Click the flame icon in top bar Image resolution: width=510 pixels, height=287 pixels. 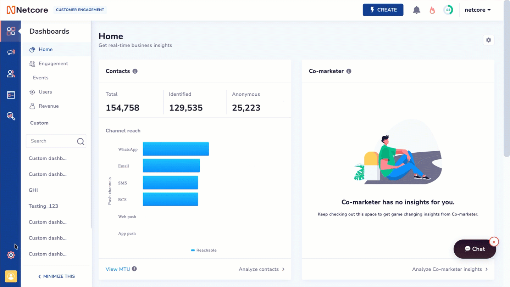[432, 10]
